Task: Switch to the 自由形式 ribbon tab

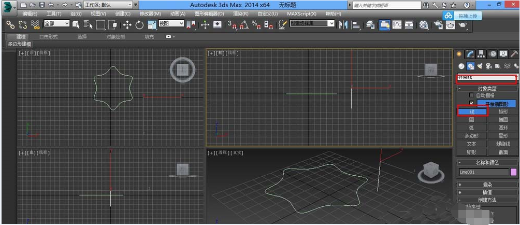Action: [x=49, y=37]
